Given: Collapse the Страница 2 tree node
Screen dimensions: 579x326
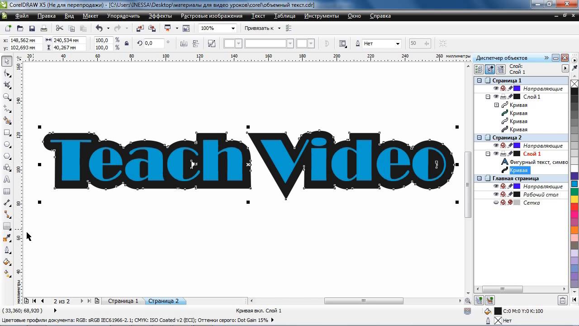Looking at the screenshot, I should [x=479, y=137].
